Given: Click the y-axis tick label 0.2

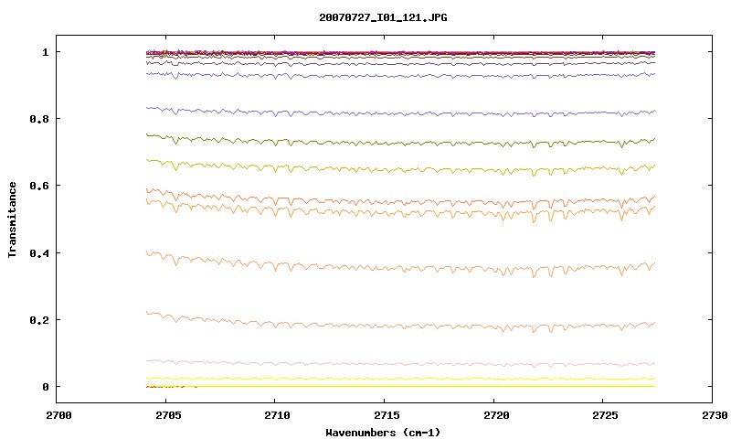Looking at the screenshot, I should click(x=39, y=320).
